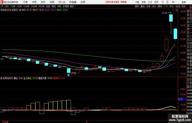
Task: Switch to 1分钟 period tab
Action: [13, 6]
